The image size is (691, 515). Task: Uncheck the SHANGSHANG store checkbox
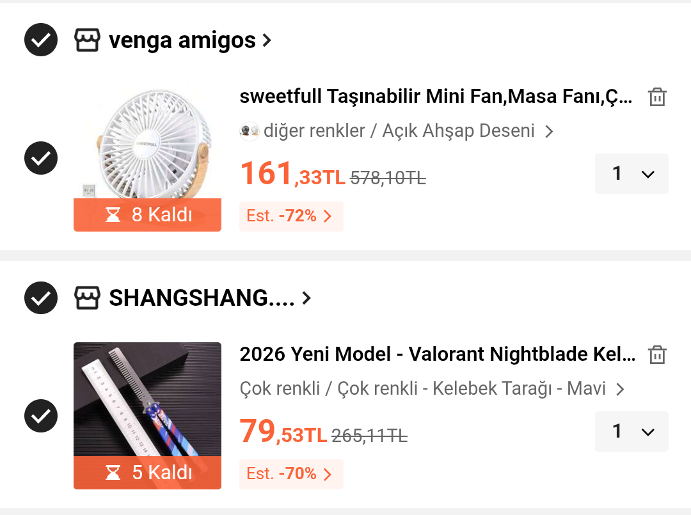pos(41,298)
